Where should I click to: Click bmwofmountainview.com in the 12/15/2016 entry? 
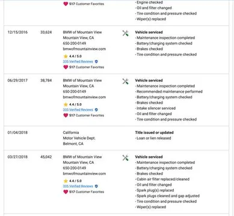[x=84, y=49]
